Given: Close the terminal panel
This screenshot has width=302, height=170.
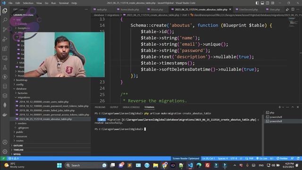Looking at the screenshot, I should coord(298,107).
